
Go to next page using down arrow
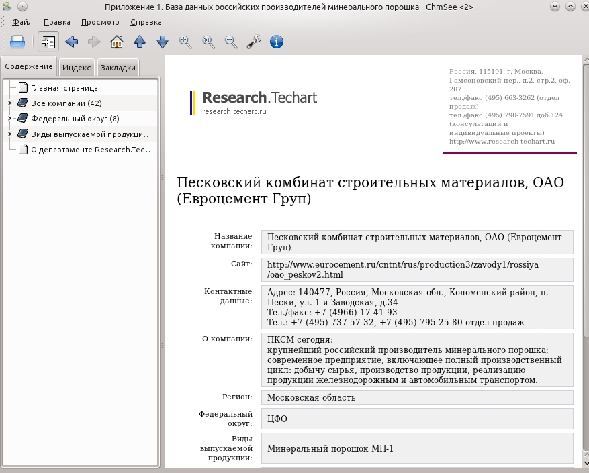coord(163,42)
